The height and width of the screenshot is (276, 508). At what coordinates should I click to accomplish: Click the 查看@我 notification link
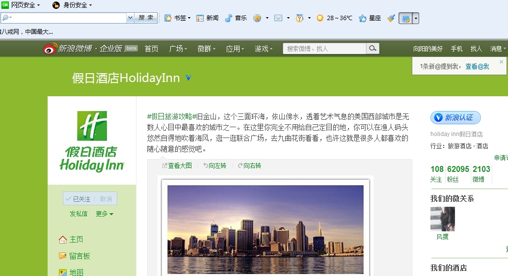[477, 66]
